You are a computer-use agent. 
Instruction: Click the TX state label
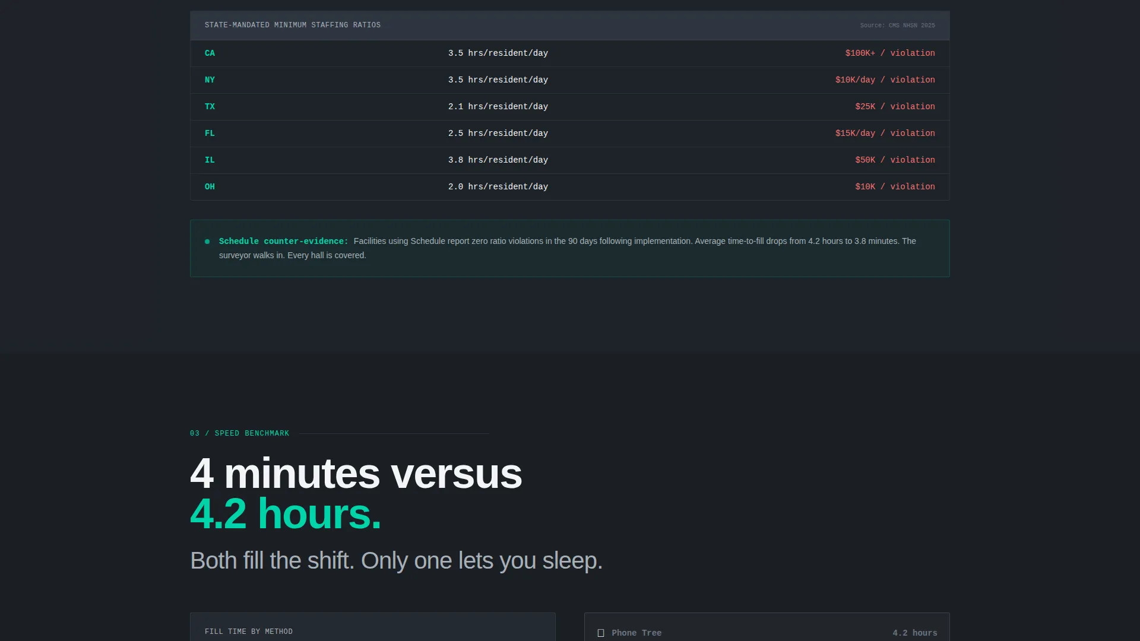coord(210,107)
